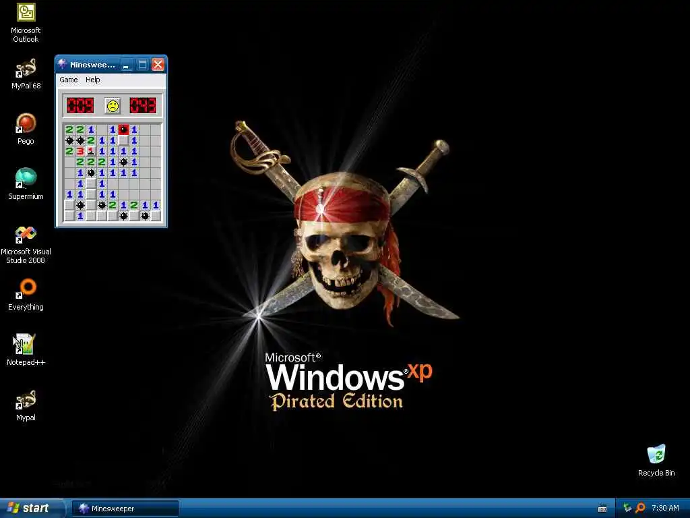Click the orange Everything tray icon
The width and height of the screenshot is (690, 518).
pyautogui.click(x=640, y=508)
